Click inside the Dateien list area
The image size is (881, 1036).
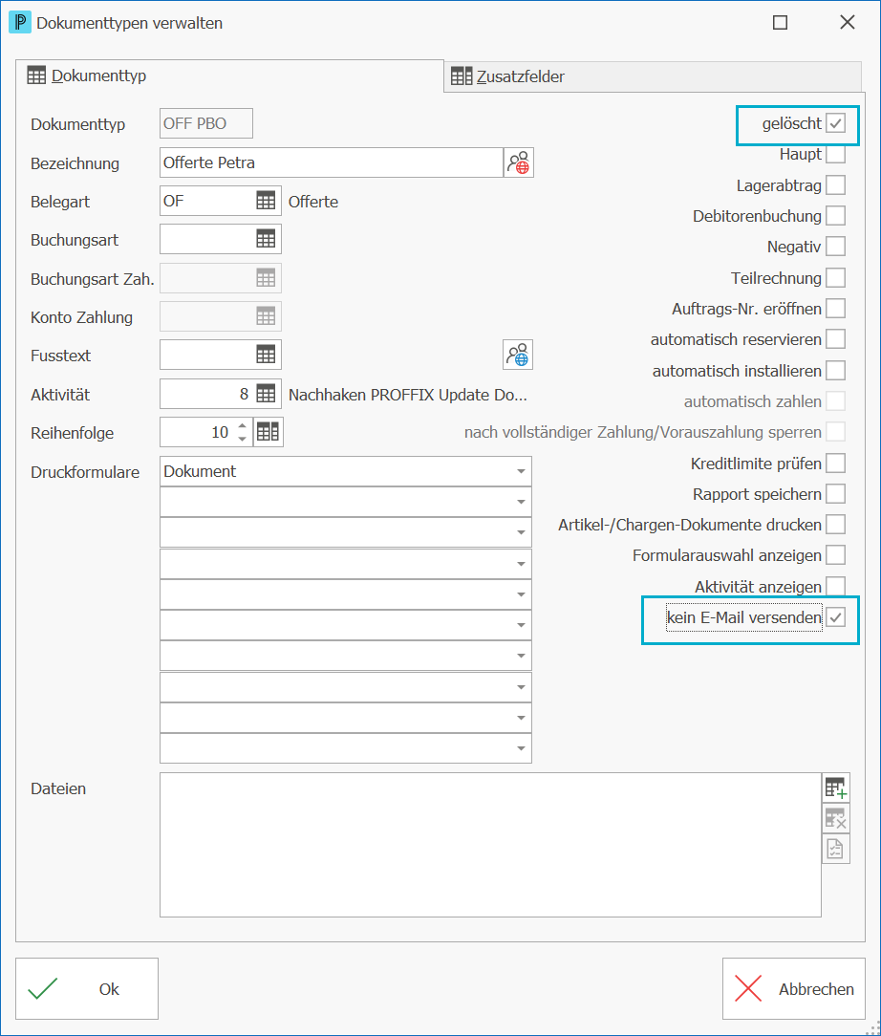coord(491,845)
